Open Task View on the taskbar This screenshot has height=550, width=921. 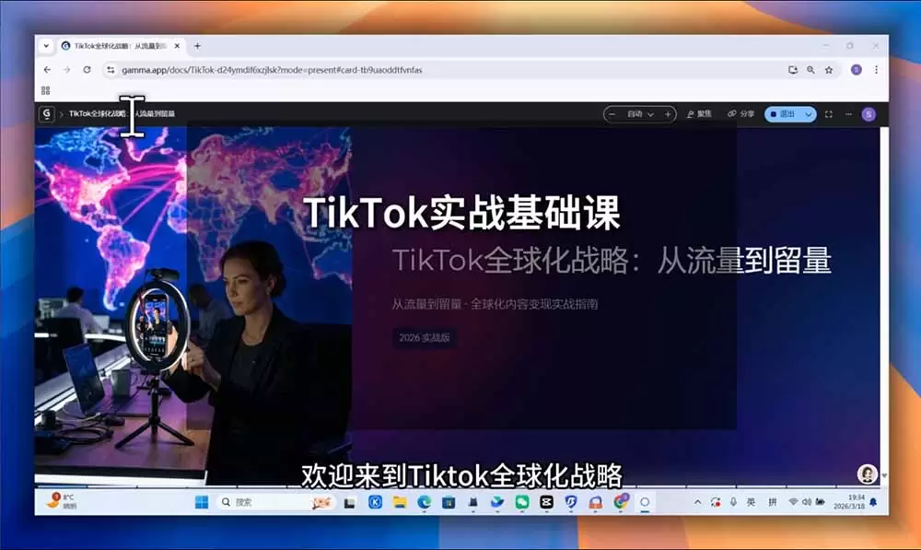[349, 502]
